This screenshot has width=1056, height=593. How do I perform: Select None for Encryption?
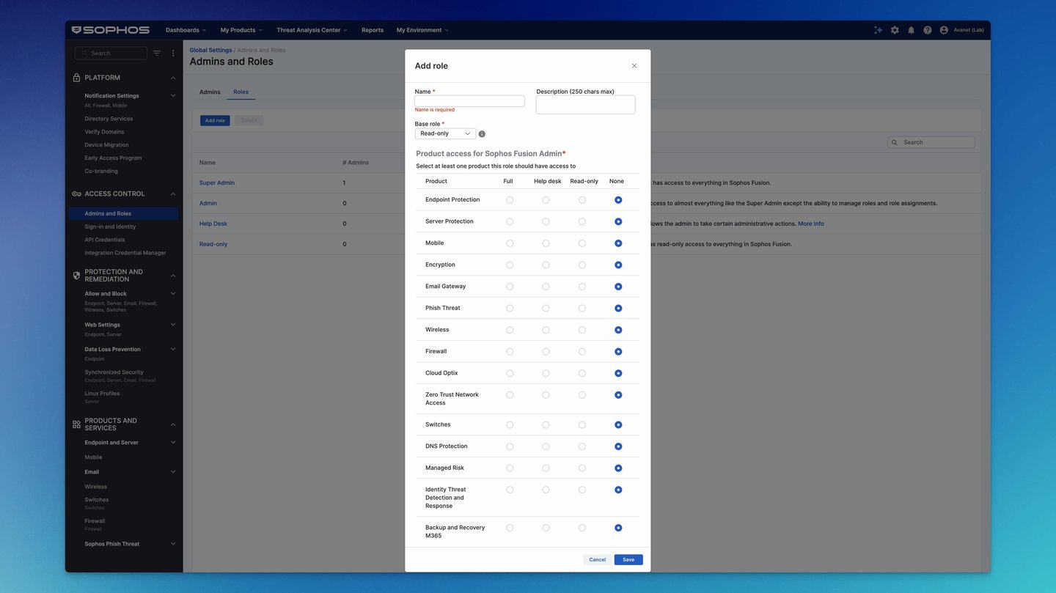point(618,265)
